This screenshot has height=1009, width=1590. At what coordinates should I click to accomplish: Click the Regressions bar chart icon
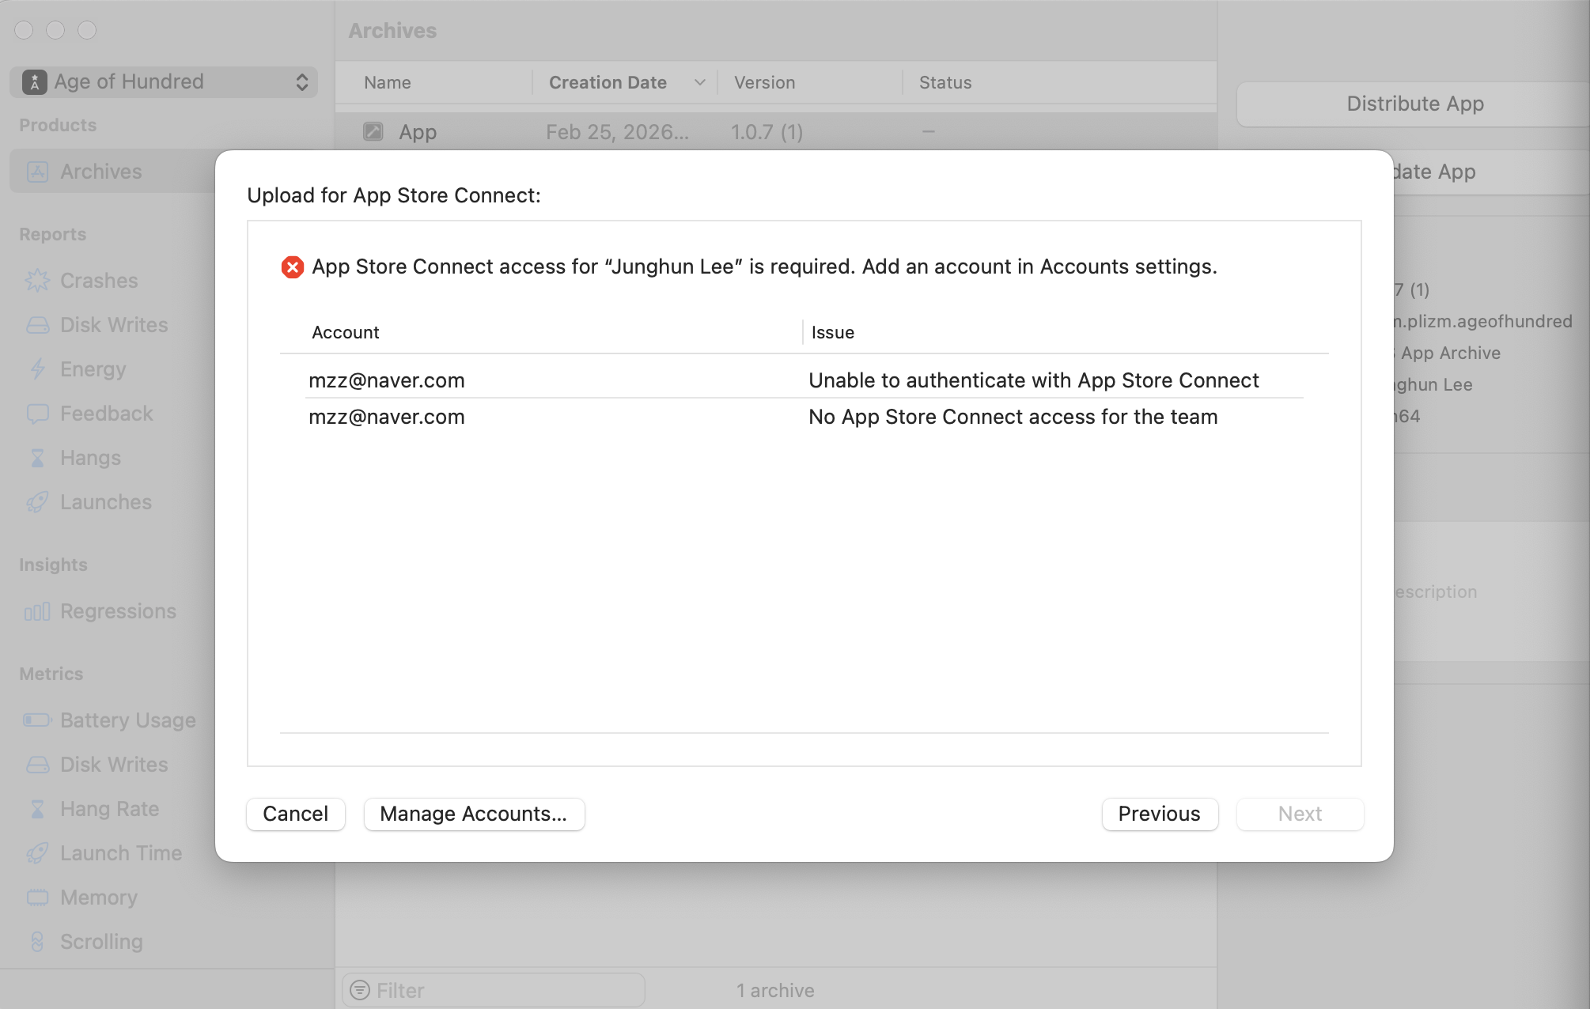(x=37, y=611)
